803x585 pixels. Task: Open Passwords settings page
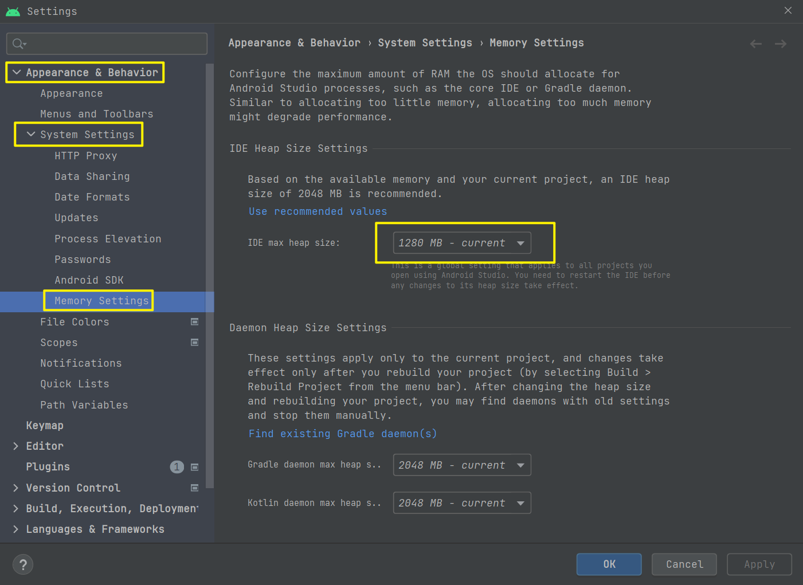[x=83, y=260]
